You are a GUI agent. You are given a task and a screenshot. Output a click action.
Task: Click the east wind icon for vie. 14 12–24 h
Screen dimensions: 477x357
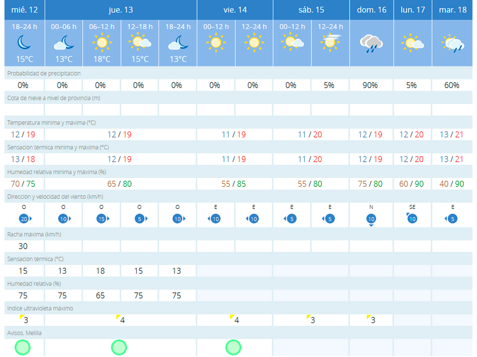pyautogui.click(x=253, y=219)
